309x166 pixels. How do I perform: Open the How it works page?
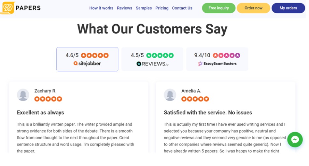tap(101, 8)
